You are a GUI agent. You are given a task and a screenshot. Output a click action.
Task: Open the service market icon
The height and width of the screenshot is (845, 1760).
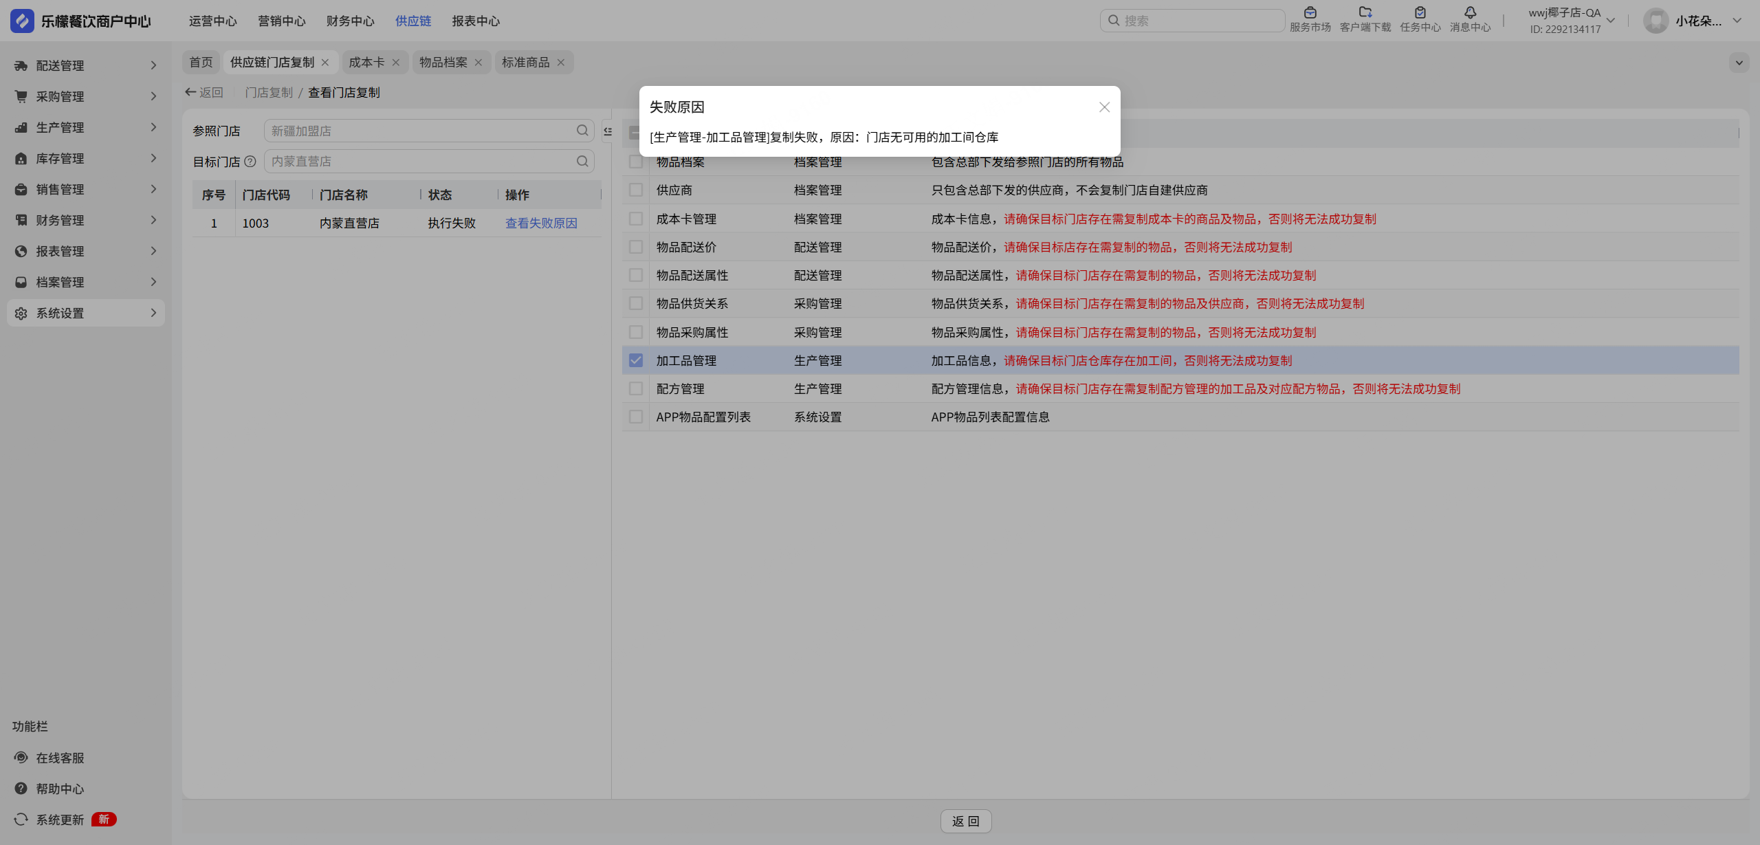[x=1310, y=12]
